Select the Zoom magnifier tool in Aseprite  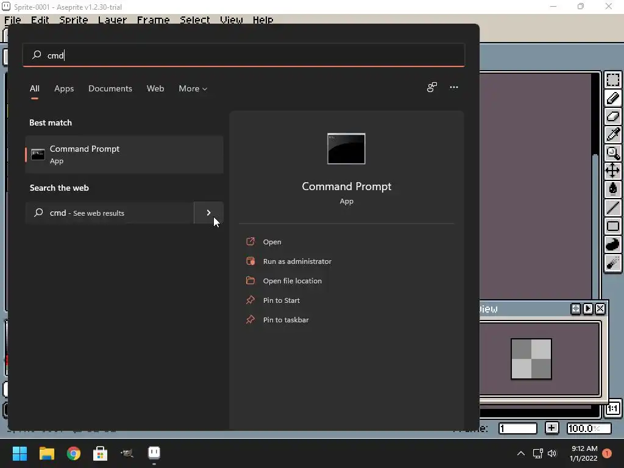coord(613,153)
